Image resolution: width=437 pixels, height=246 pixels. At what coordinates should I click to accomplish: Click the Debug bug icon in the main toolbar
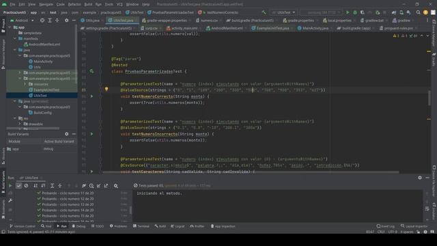tap(355, 12)
